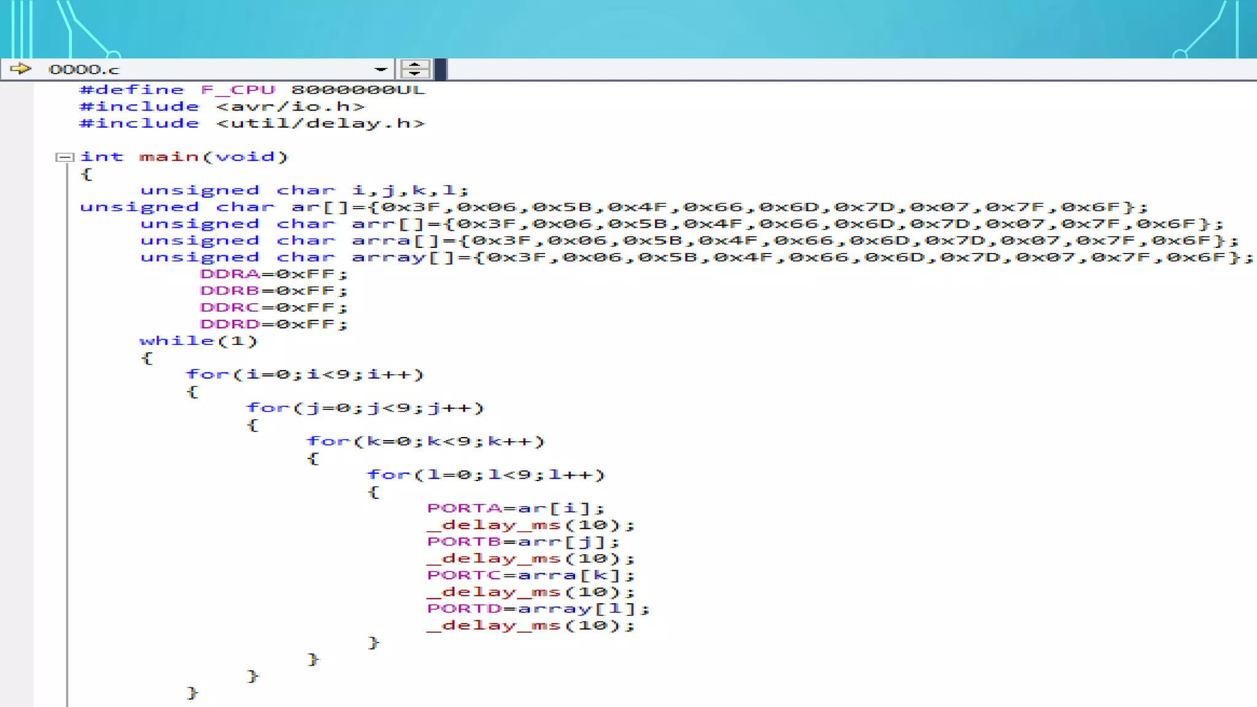Click the #include <util/delay.h> line
Image resolution: width=1257 pixels, height=707 pixels.
252,123
